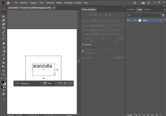Enable the Anteprima checkbox
The image size is (166, 116).
tap(83, 58)
